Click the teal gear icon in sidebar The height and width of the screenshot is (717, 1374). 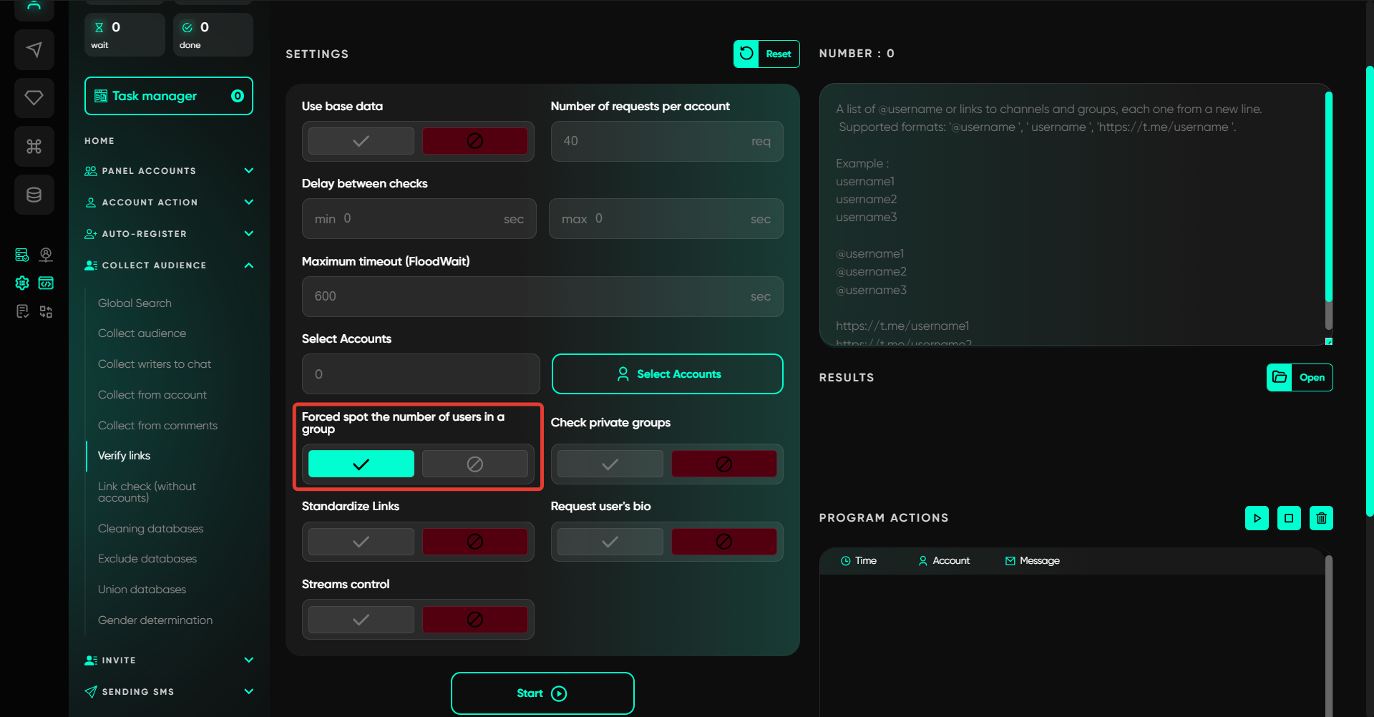click(22, 283)
